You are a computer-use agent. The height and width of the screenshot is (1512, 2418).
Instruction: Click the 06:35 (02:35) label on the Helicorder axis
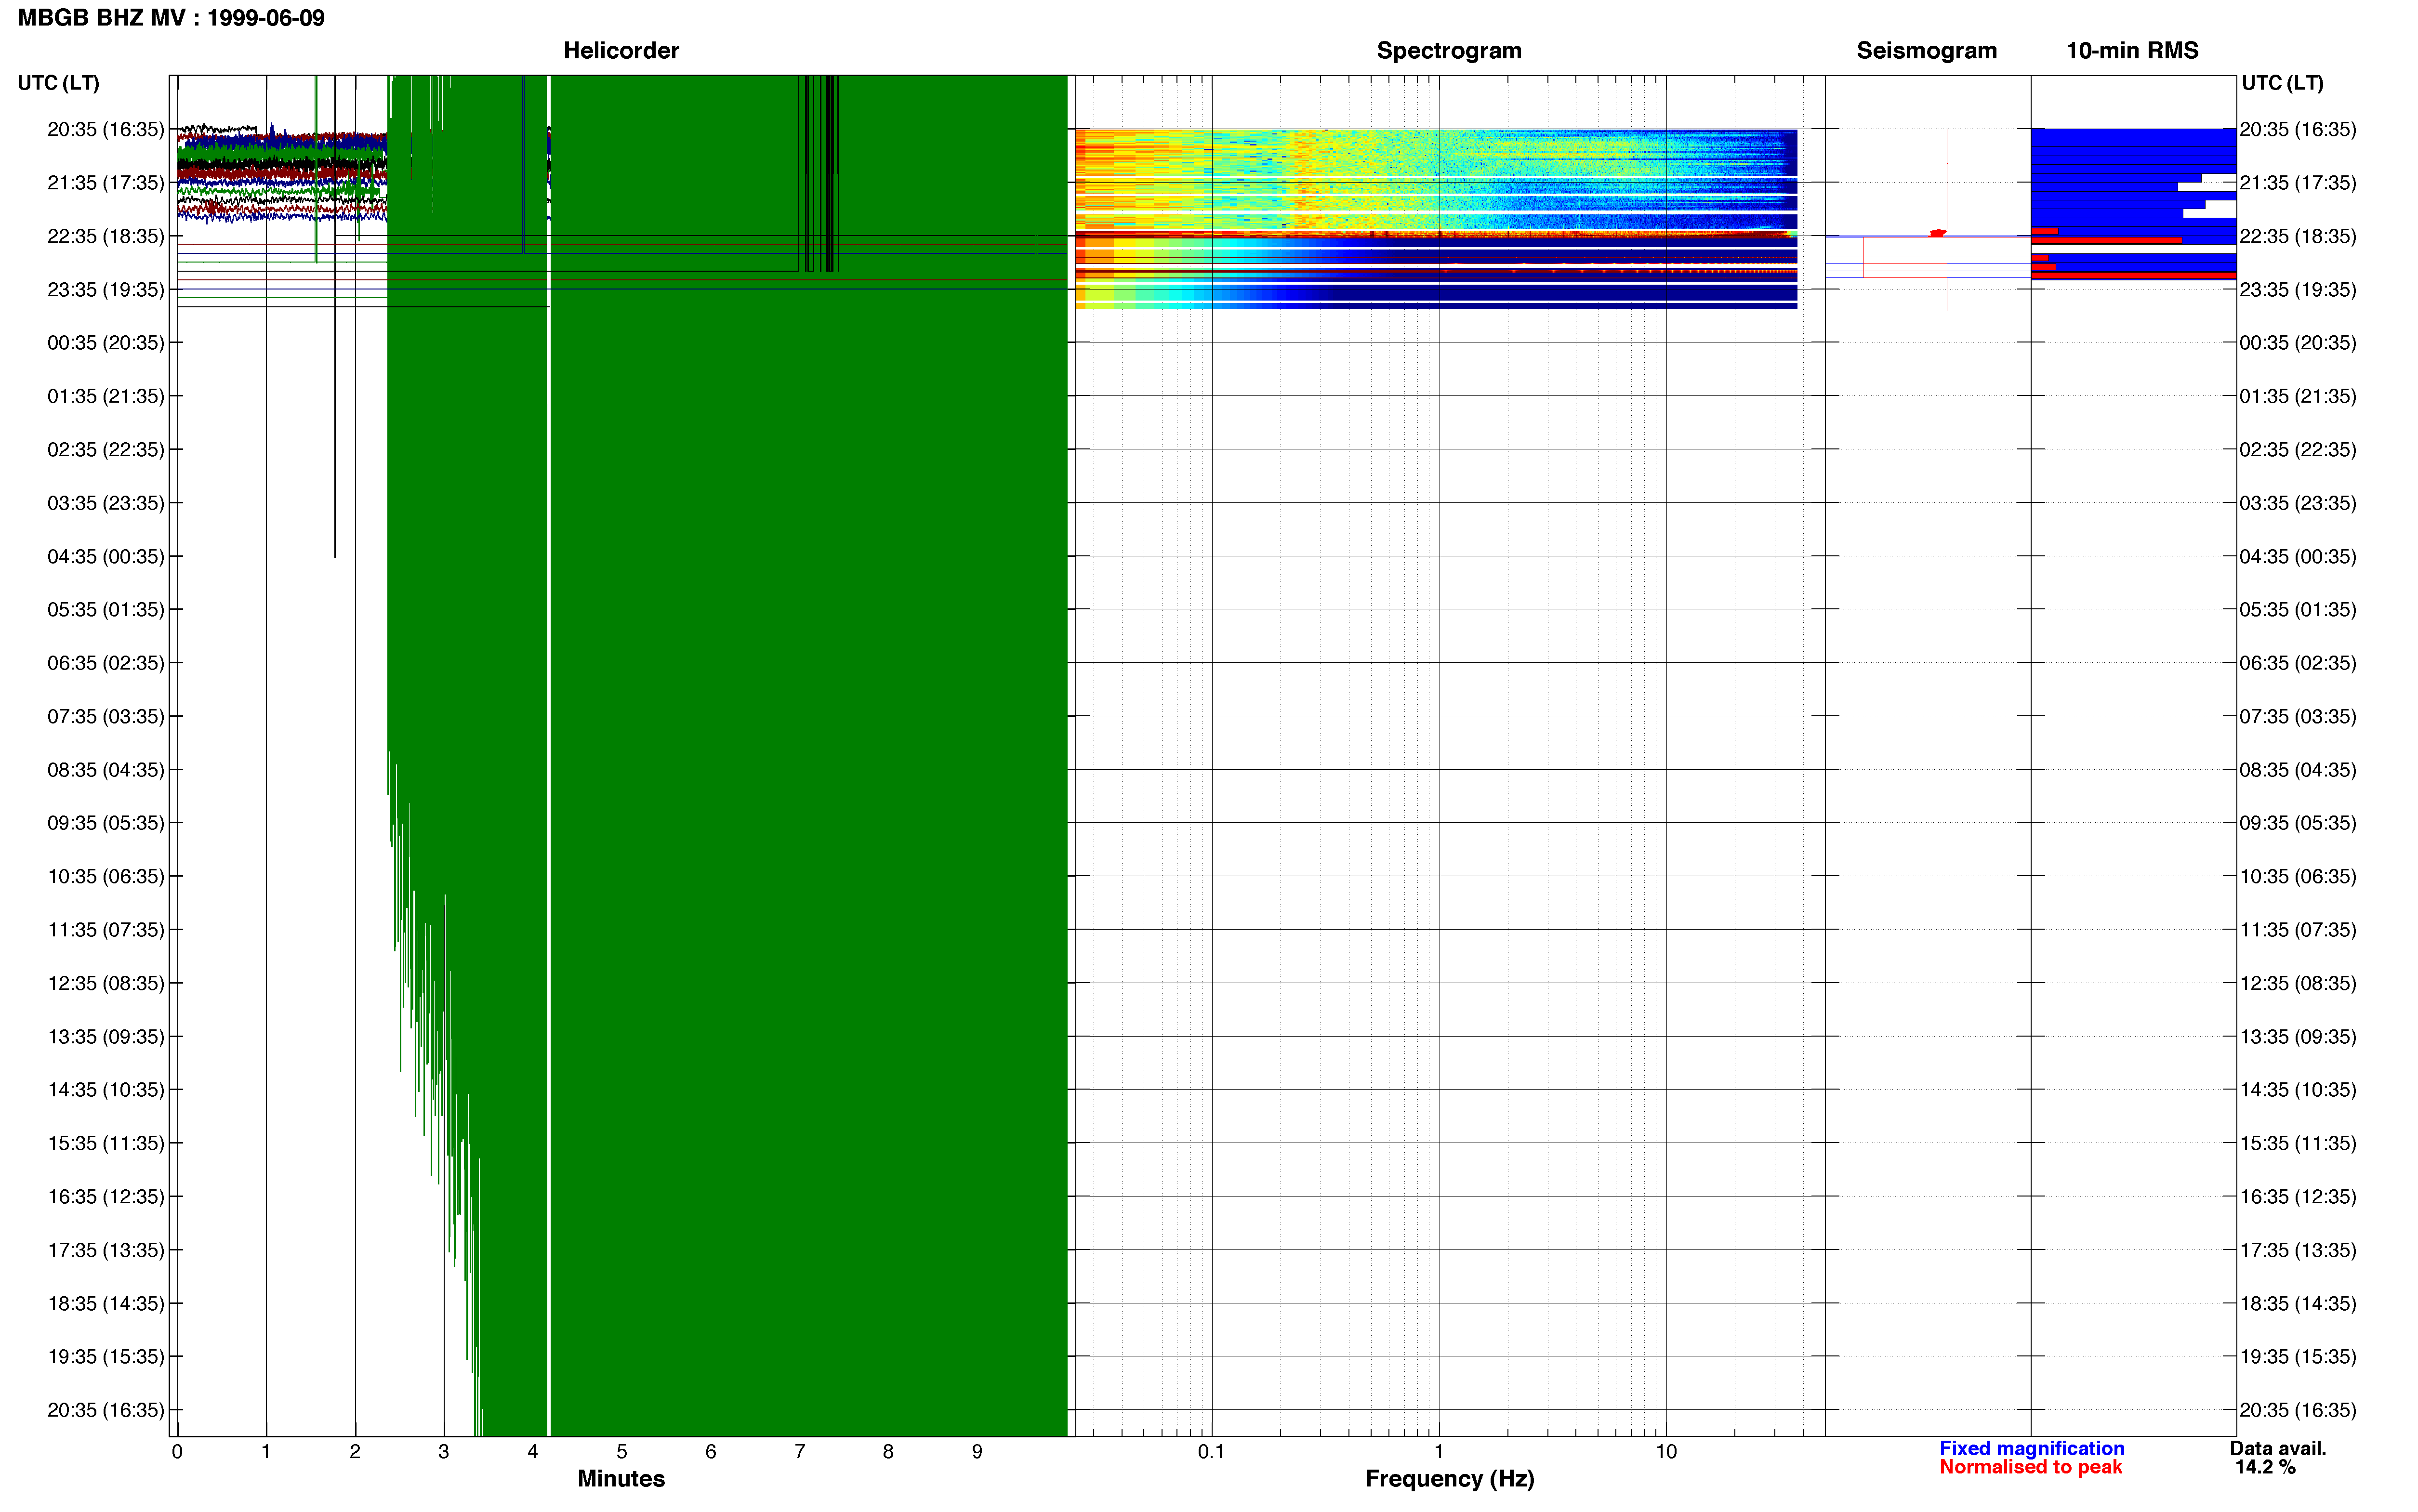tap(106, 663)
